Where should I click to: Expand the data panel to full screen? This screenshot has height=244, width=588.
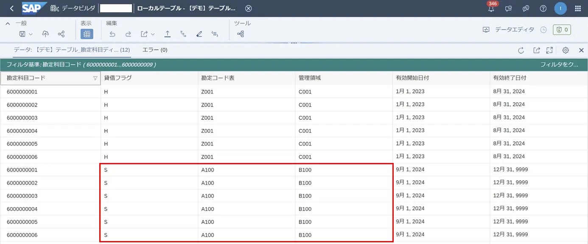pos(549,50)
